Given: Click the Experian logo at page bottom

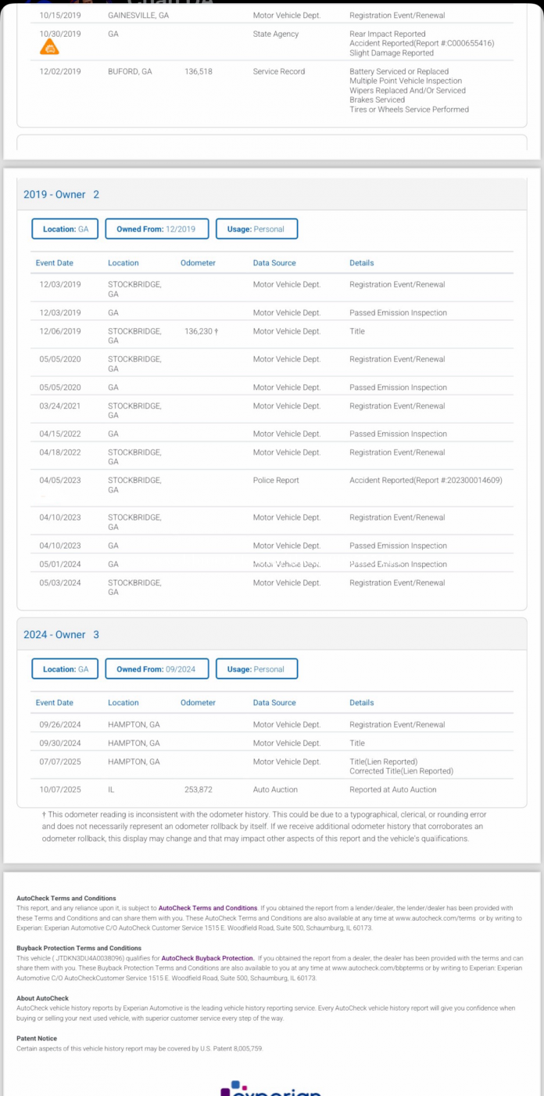Looking at the screenshot, I should pos(271,1088).
